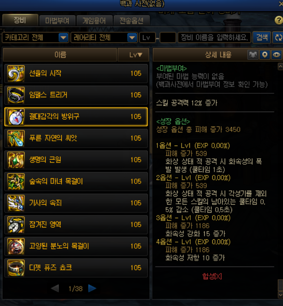Viewport: 283px width, 306px height.
Task: Select the 푸른 자연의 씨앗 item icon
Action: tap(16, 138)
